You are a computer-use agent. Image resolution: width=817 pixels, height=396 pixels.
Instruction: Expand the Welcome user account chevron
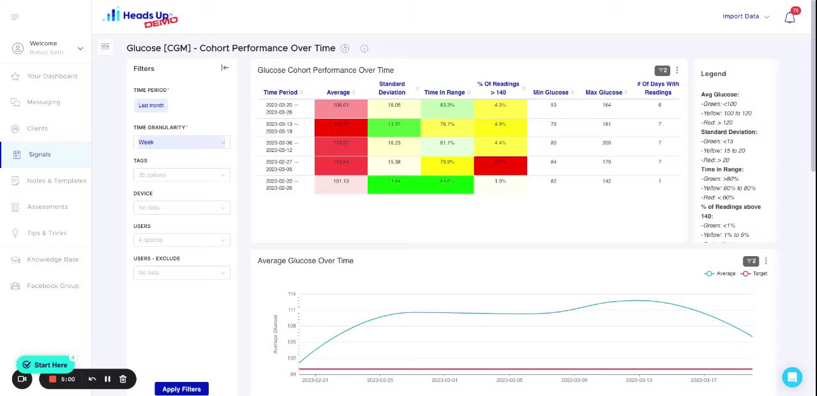coord(80,48)
